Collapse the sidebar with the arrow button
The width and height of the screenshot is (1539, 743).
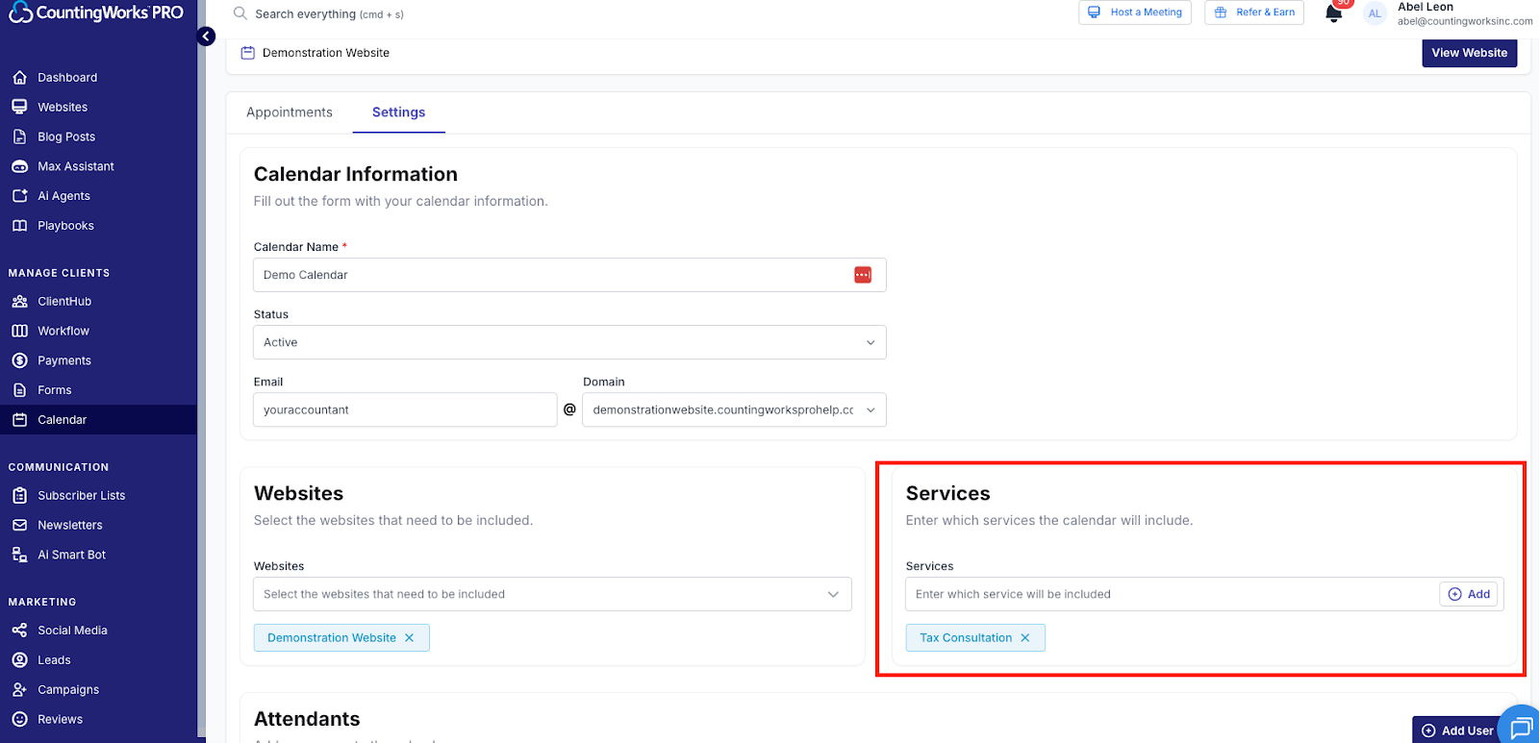[206, 37]
